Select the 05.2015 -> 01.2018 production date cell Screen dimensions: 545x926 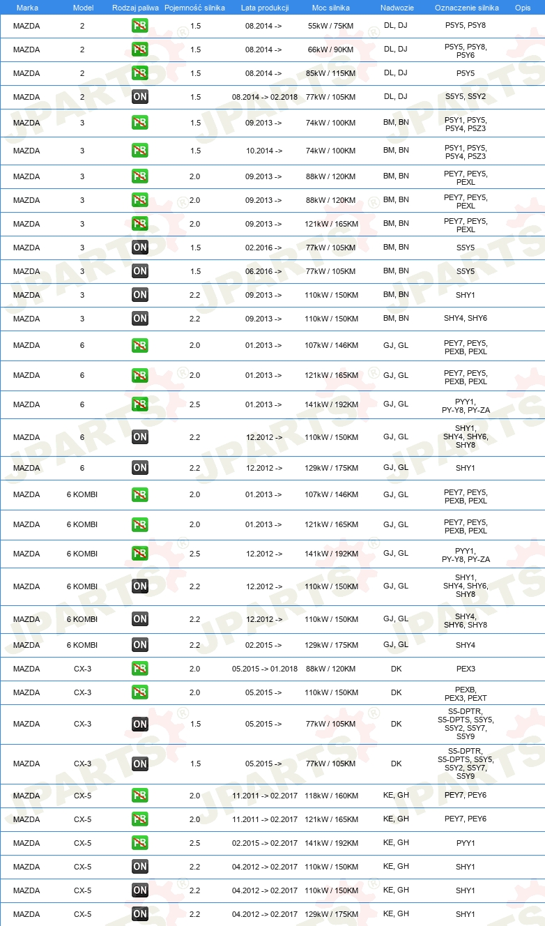pyautogui.click(x=265, y=669)
